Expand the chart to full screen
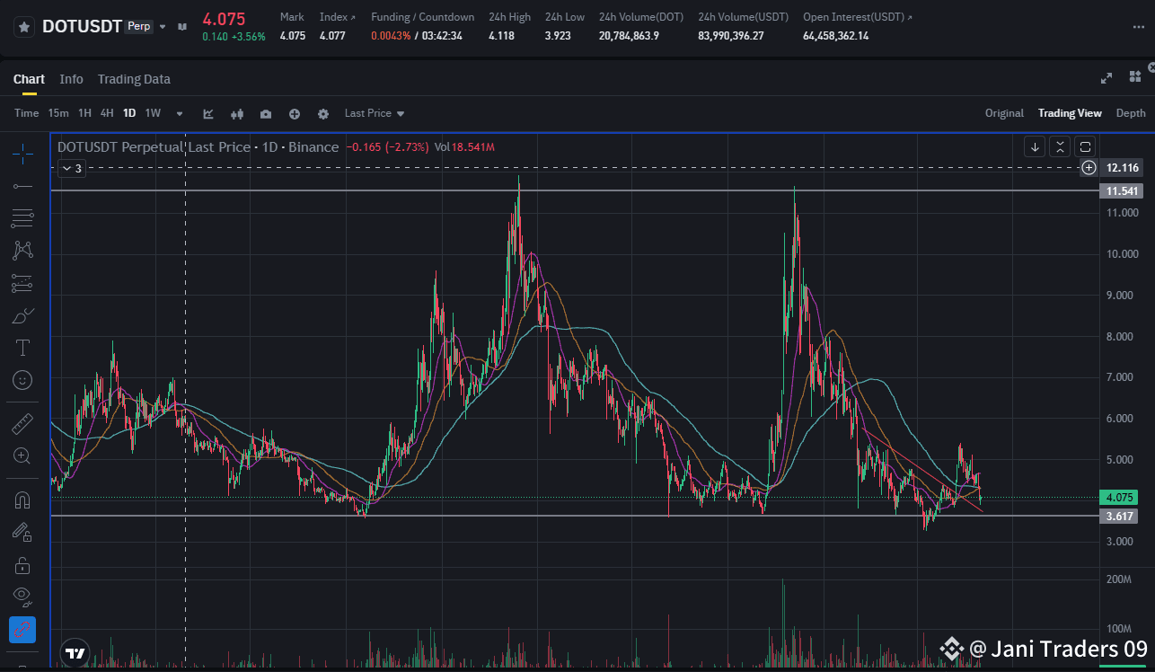Image resolution: width=1155 pixels, height=672 pixels. tap(1107, 78)
